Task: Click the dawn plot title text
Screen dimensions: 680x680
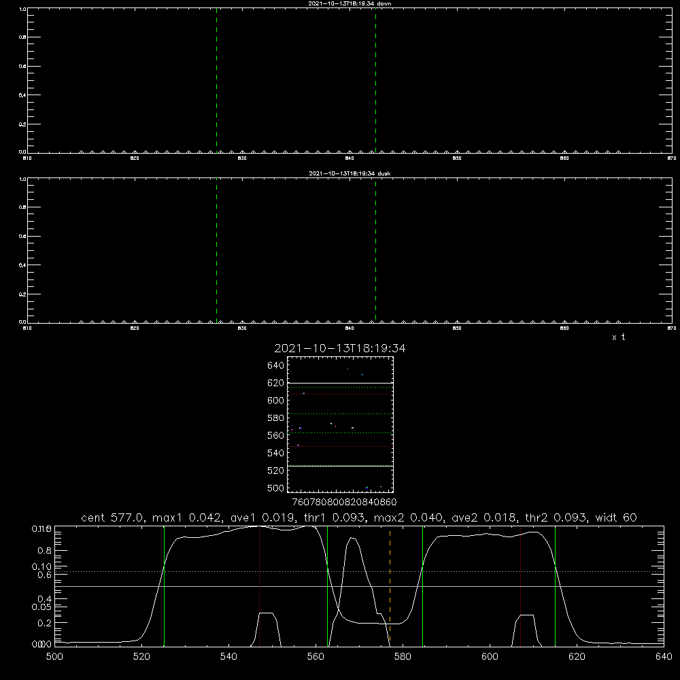Action: (x=350, y=3)
